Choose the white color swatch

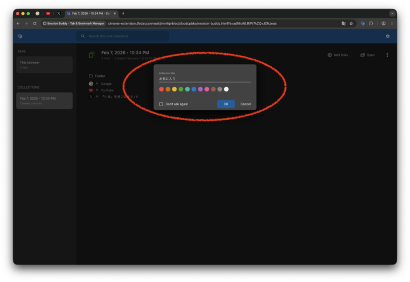coord(227,89)
